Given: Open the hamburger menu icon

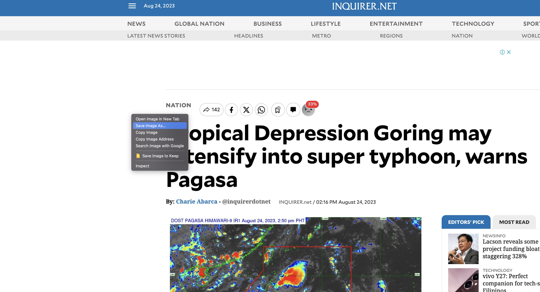Looking at the screenshot, I should [132, 6].
